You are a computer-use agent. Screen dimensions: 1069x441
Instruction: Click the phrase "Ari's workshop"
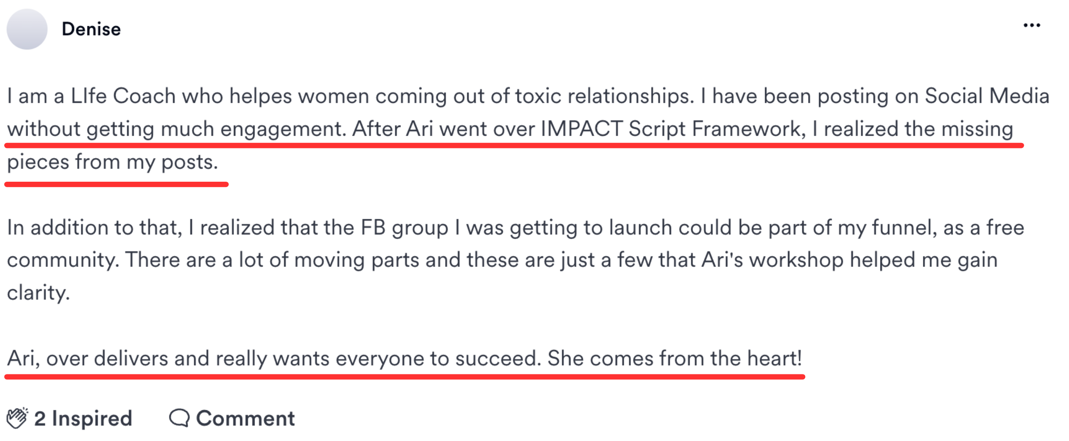(x=772, y=260)
